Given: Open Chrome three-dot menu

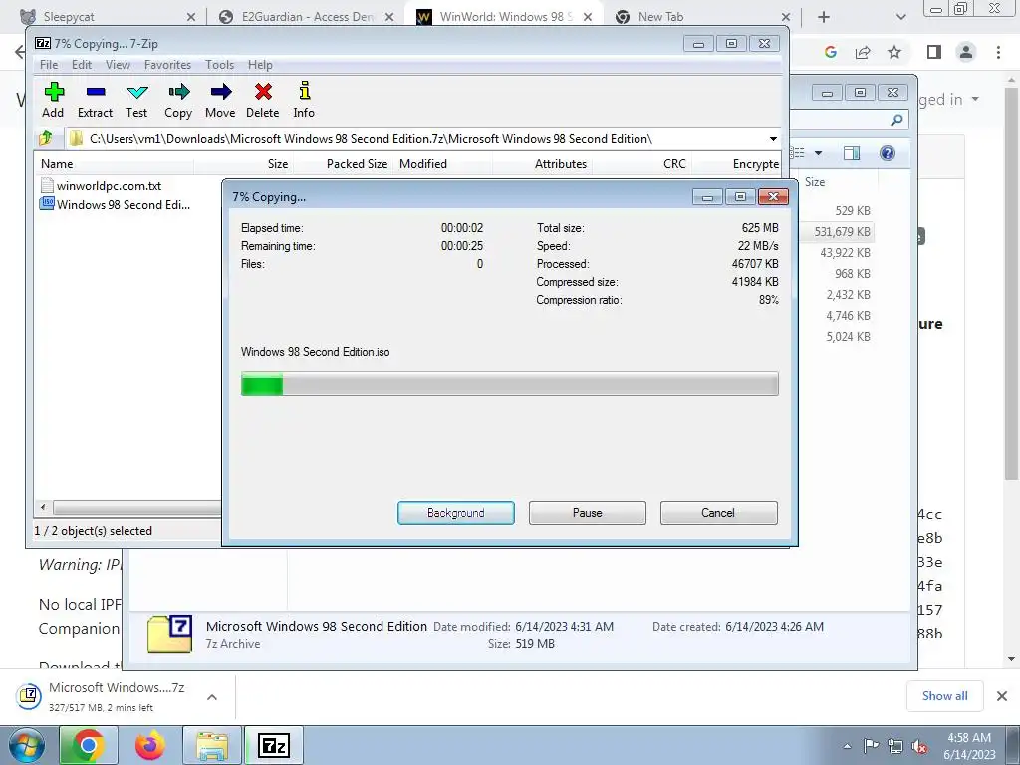Looking at the screenshot, I should coord(998,52).
